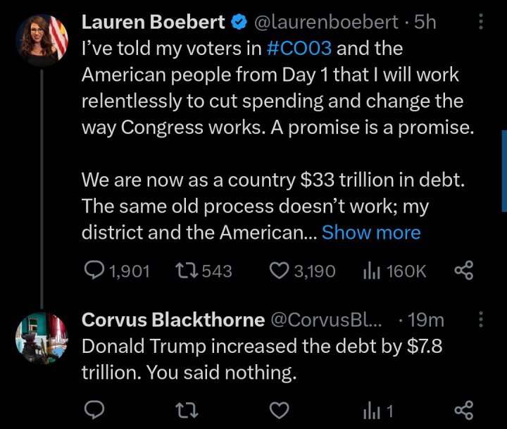Retweet Corvus Blackthorne's reply

[x=187, y=410]
